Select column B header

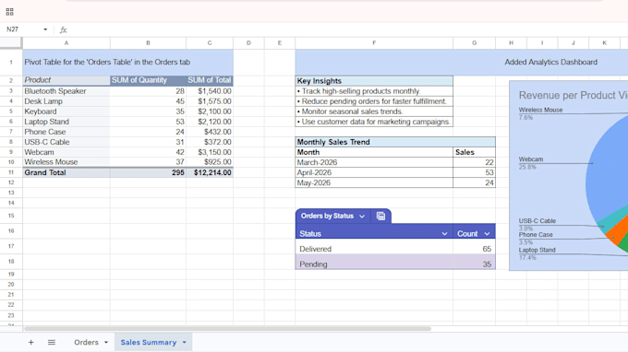click(148, 42)
